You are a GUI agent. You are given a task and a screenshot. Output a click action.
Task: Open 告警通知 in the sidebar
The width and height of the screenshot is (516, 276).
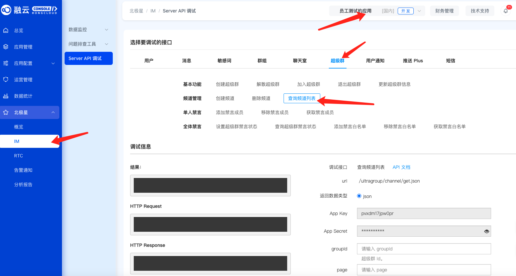tap(23, 170)
